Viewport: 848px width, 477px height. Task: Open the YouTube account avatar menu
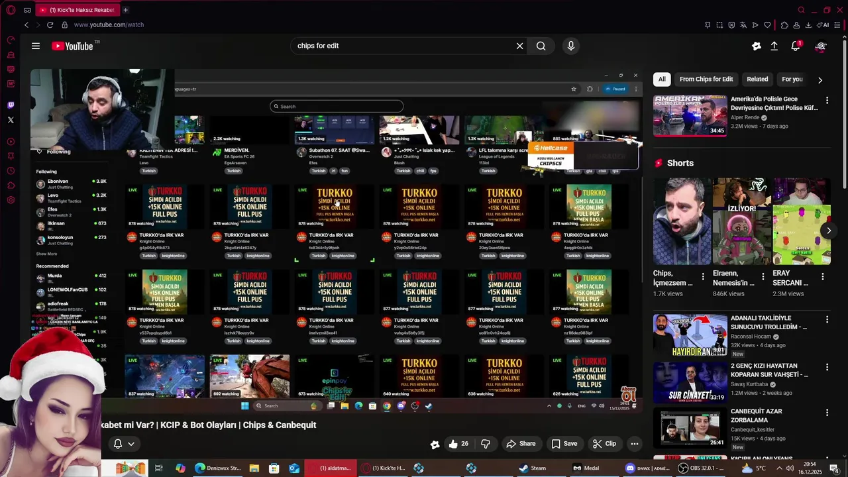pos(821,46)
